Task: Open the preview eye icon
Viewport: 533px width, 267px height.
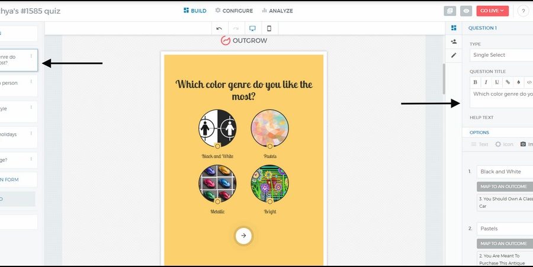Action: coord(466,11)
